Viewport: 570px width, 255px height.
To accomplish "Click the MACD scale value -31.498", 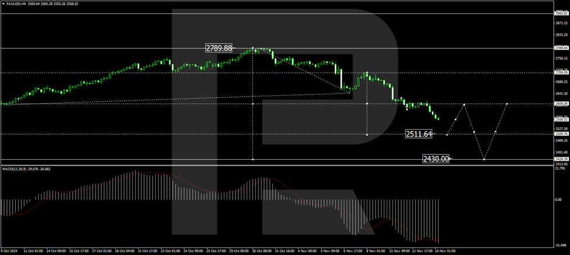I will 560,244.
